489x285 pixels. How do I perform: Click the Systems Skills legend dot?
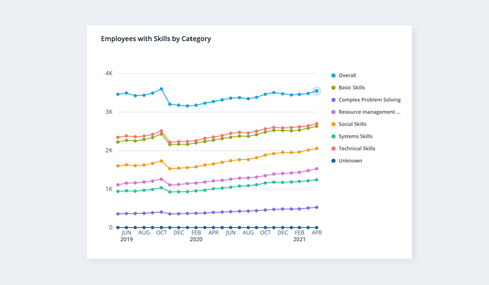tap(333, 136)
